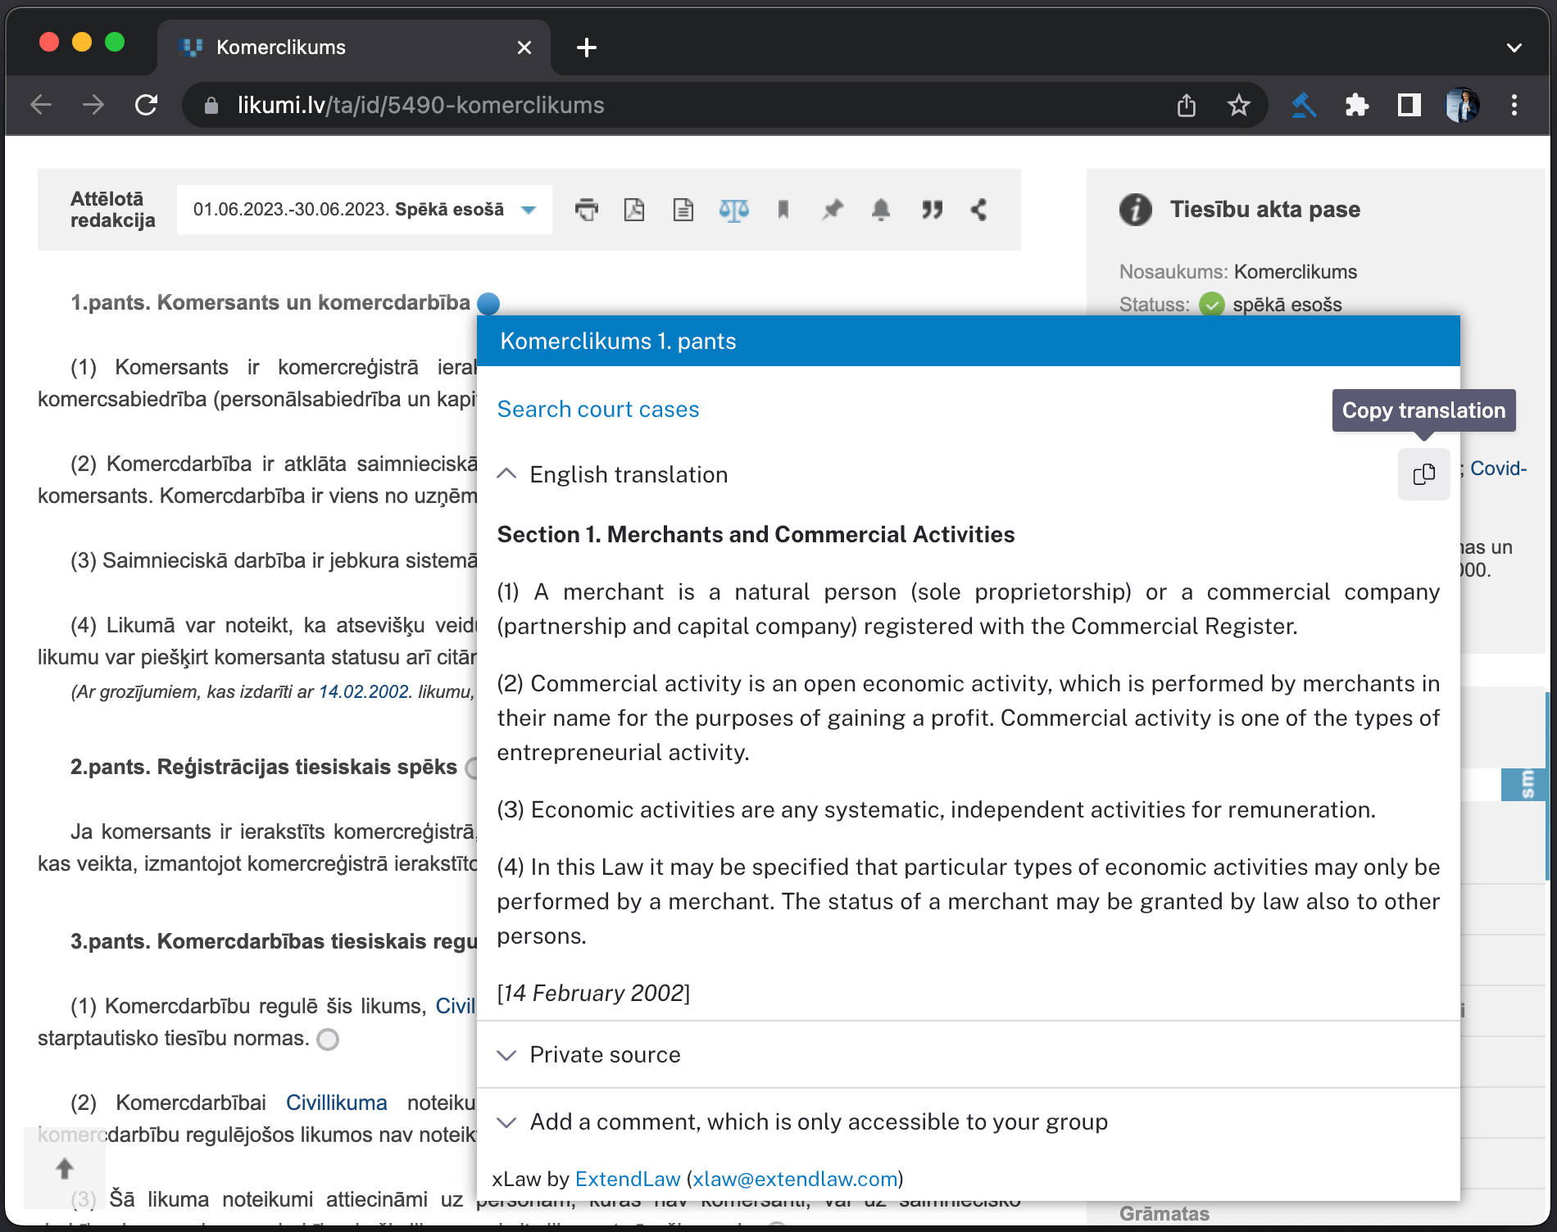Click the Covid- link in right panel

pos(1499,468)
